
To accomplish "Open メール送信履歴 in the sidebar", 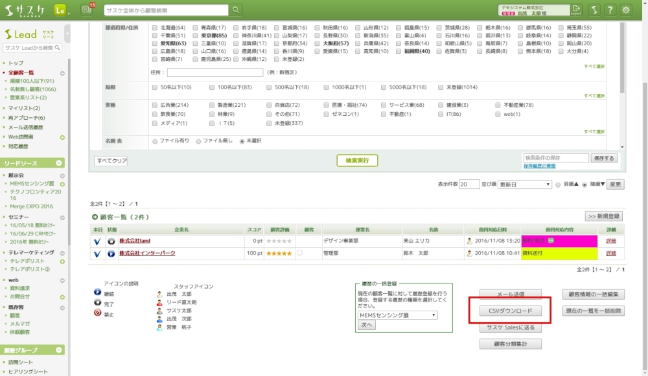I will coord(27,127).
